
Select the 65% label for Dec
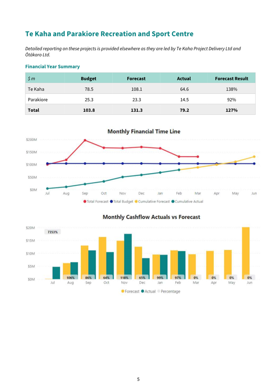pos(142,278)
